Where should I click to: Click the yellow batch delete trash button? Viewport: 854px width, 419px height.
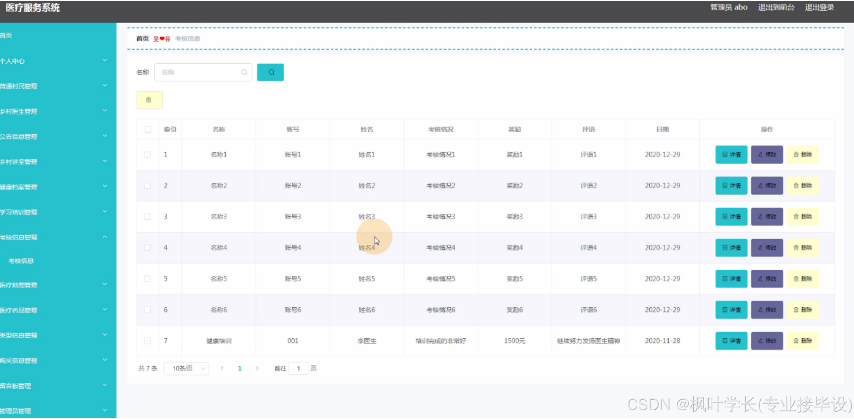[149, 100]
